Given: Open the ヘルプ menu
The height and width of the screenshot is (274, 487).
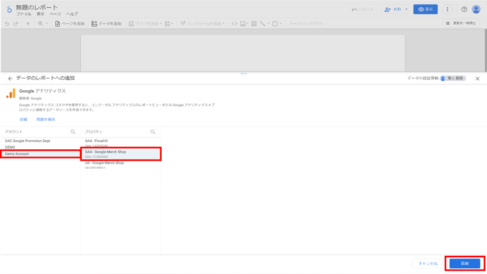Looking at the screenshot, I should tap(71, 14).
